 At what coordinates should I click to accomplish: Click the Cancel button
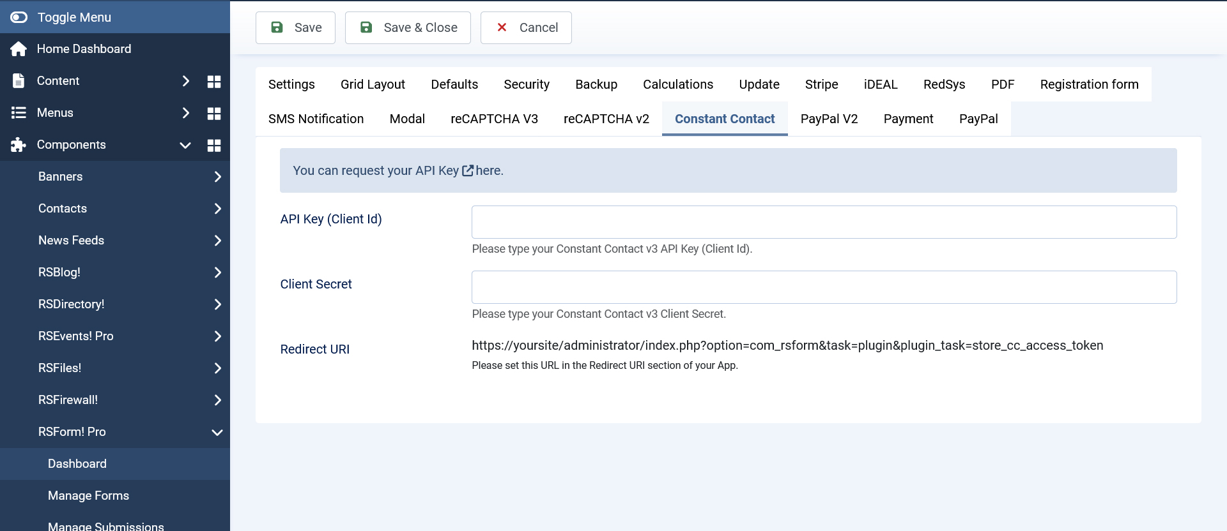[526, 27]
